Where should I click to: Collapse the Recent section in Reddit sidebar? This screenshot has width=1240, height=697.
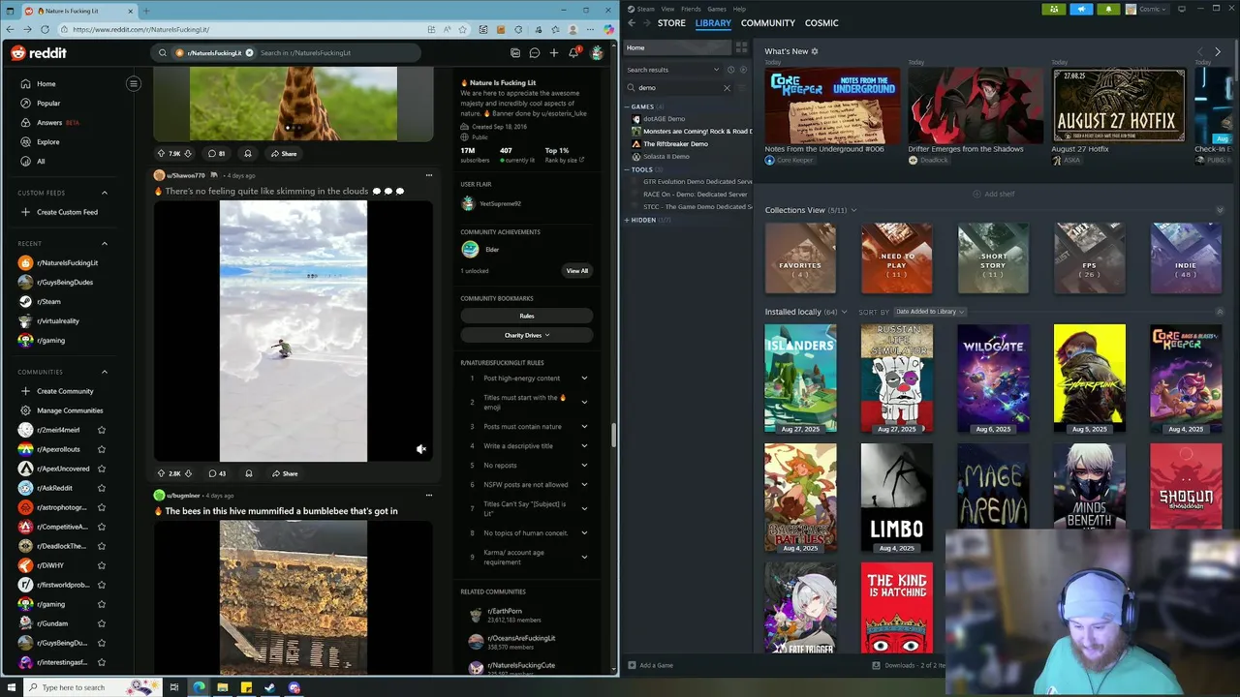click(105, 244)
